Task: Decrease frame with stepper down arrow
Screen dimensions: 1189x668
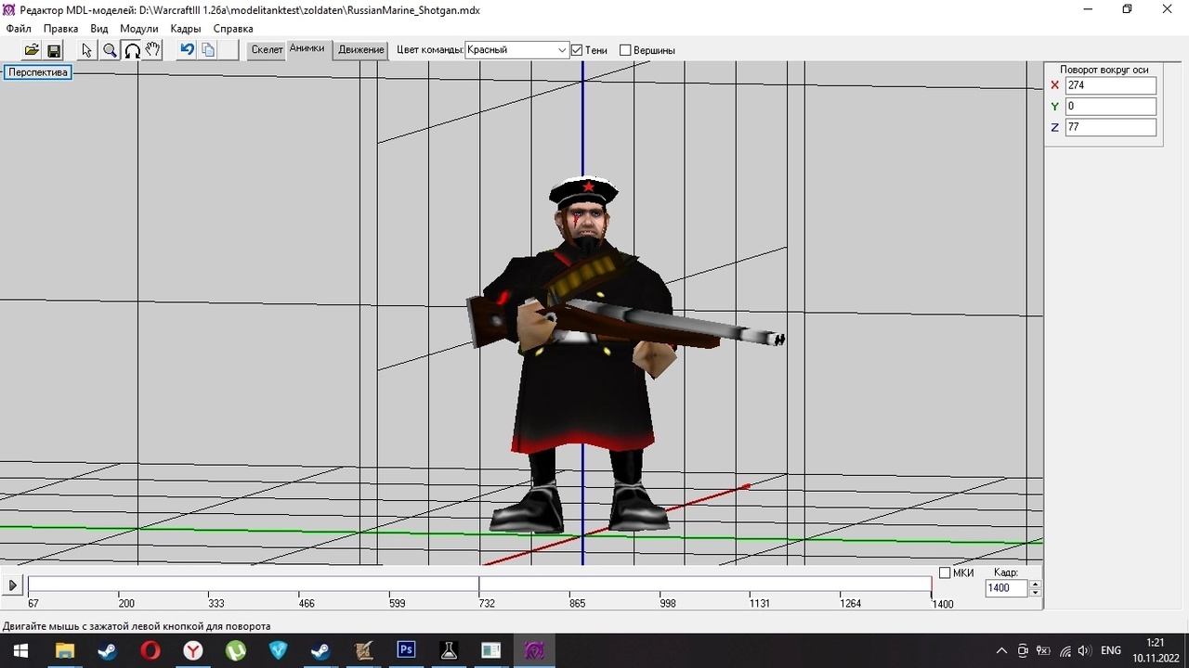Action: [1035, 592]
